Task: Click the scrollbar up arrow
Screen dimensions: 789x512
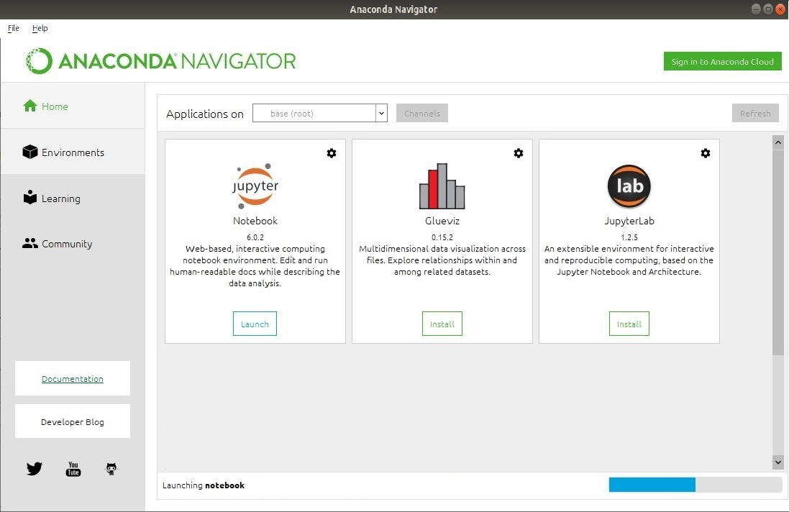Action: [778, 142]
